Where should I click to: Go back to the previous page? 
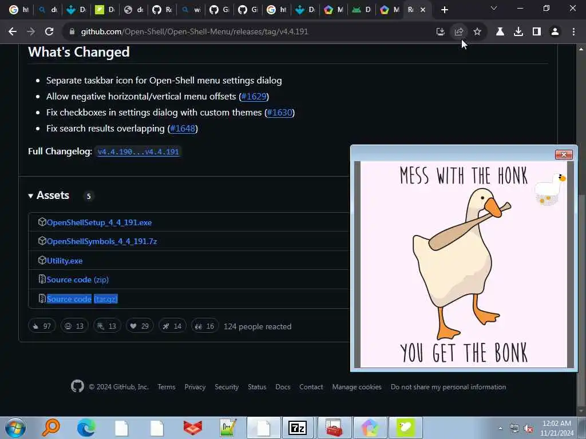[13, 32]
